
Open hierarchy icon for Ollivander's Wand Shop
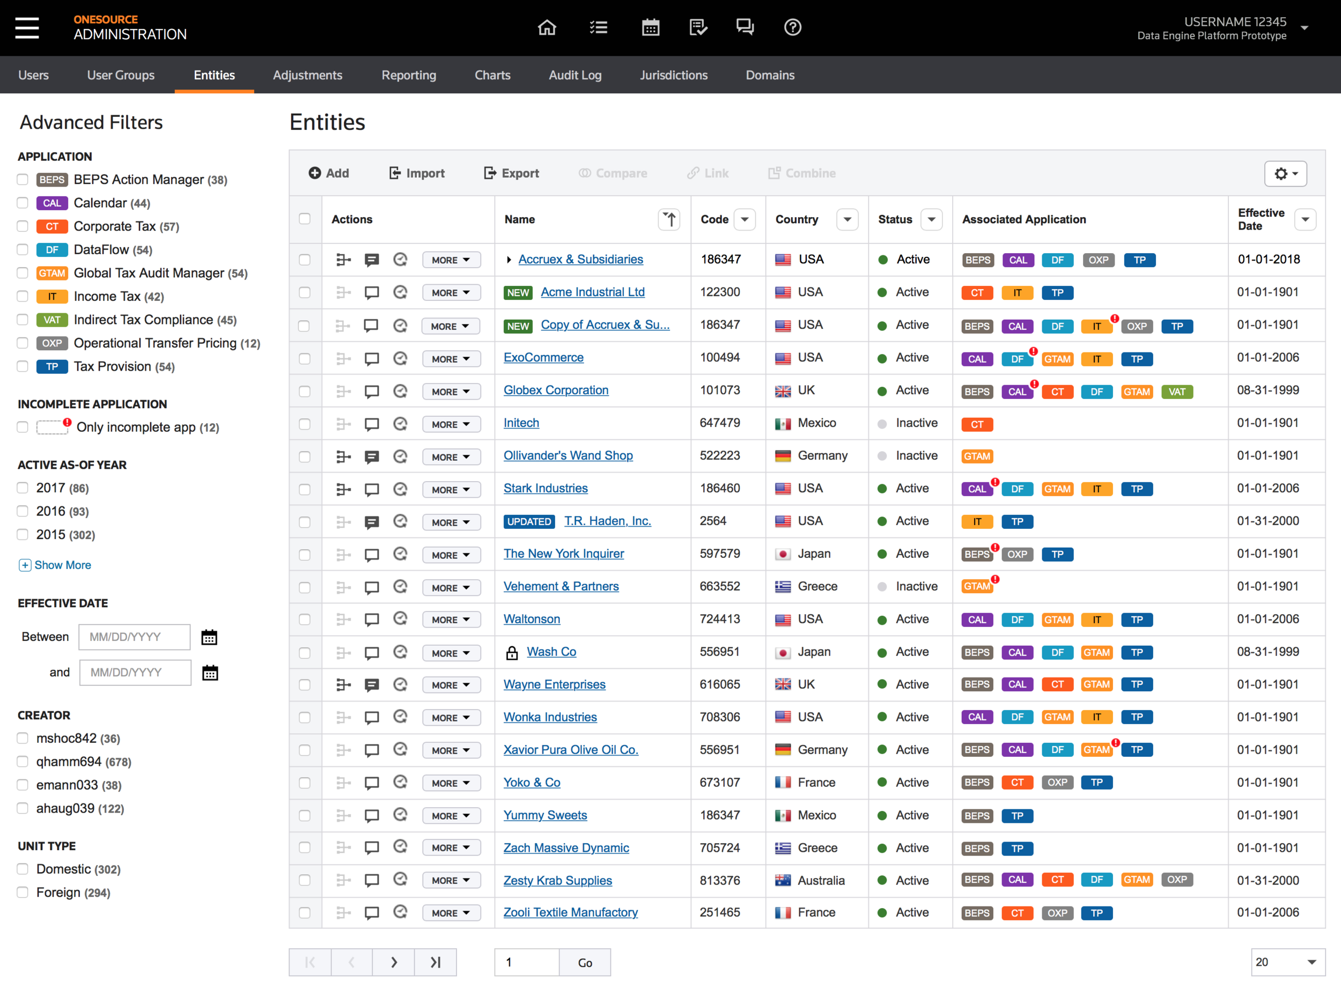(x=343, y=456)
